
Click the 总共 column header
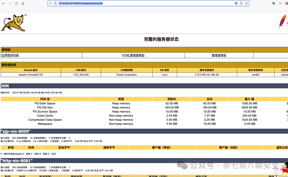(209, 99)
